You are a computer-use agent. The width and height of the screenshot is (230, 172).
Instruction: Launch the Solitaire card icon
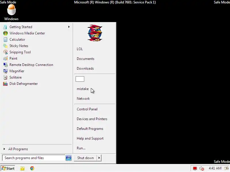[x=5, y=77]
